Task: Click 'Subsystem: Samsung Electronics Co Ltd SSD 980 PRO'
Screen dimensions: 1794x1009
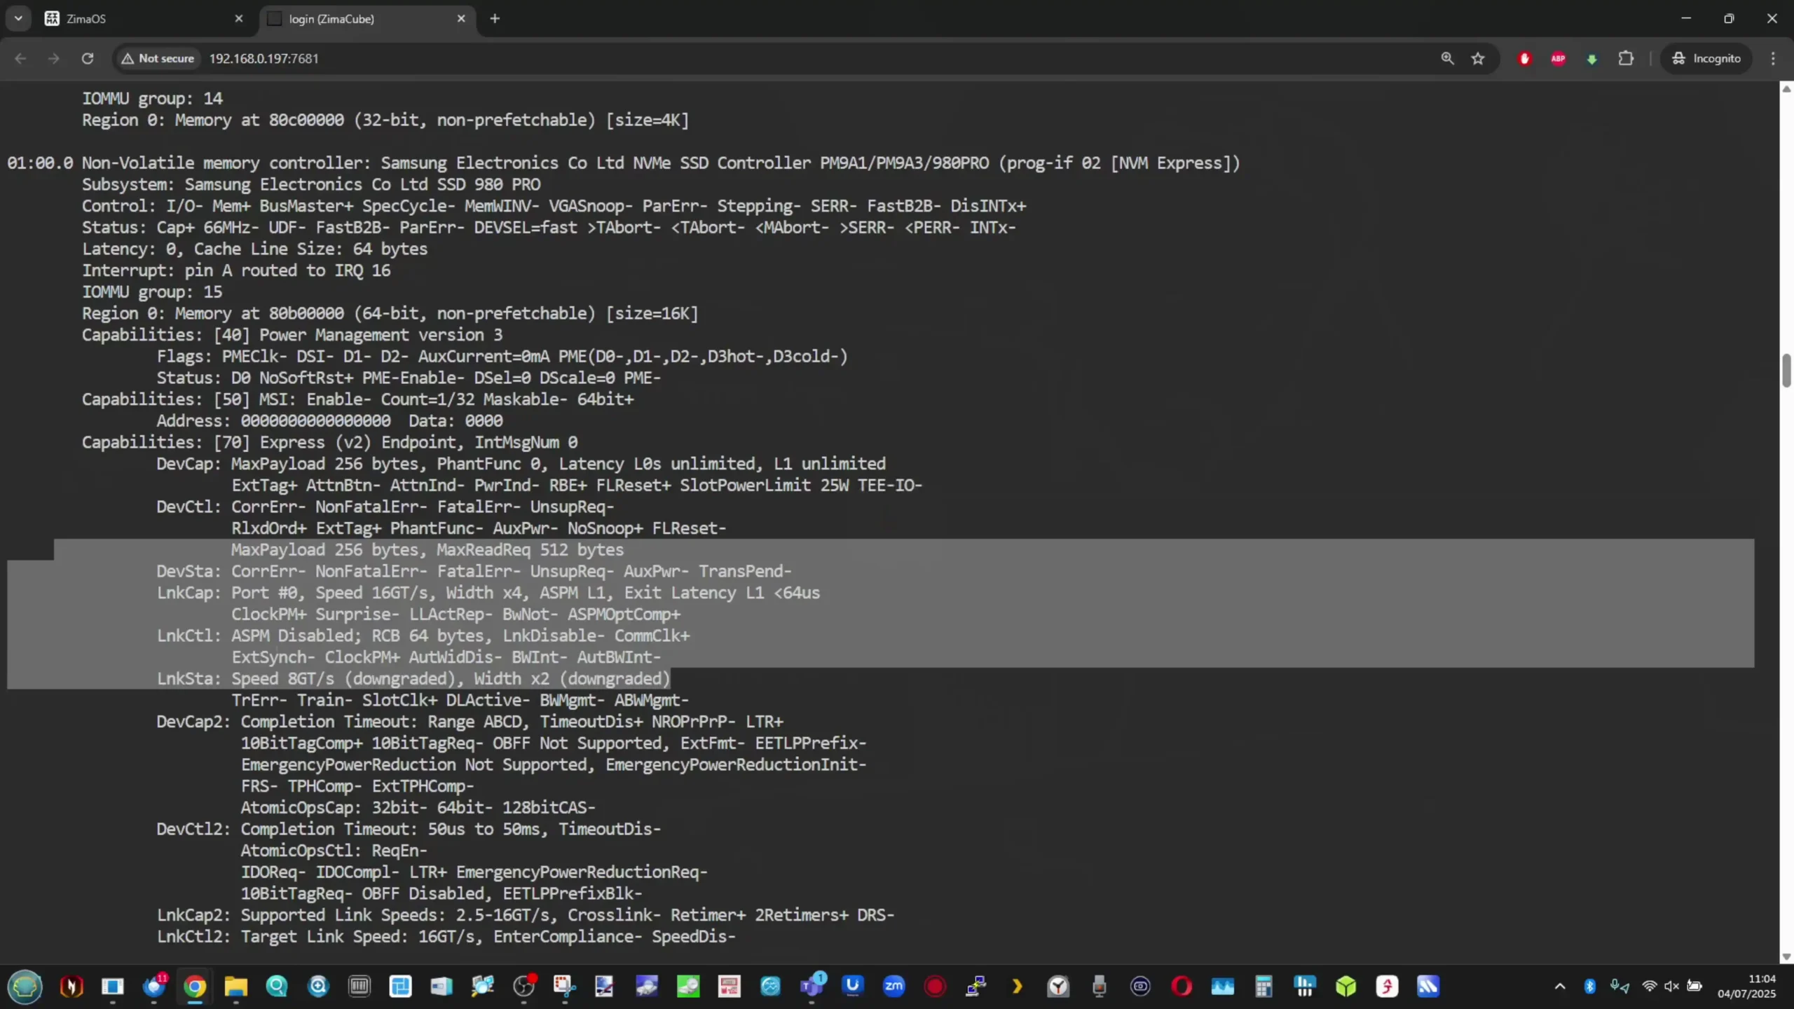Action: click(x=311, y=184)
